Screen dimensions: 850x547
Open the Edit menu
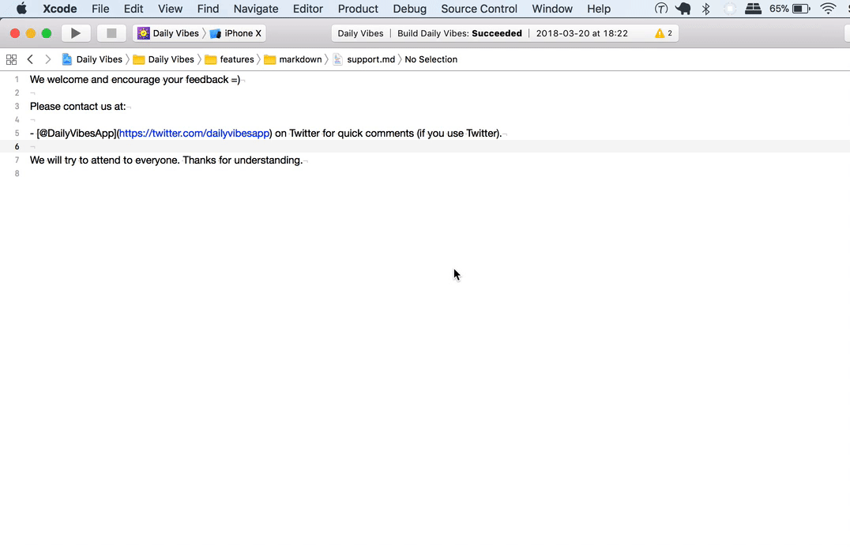tap(134, 9)
